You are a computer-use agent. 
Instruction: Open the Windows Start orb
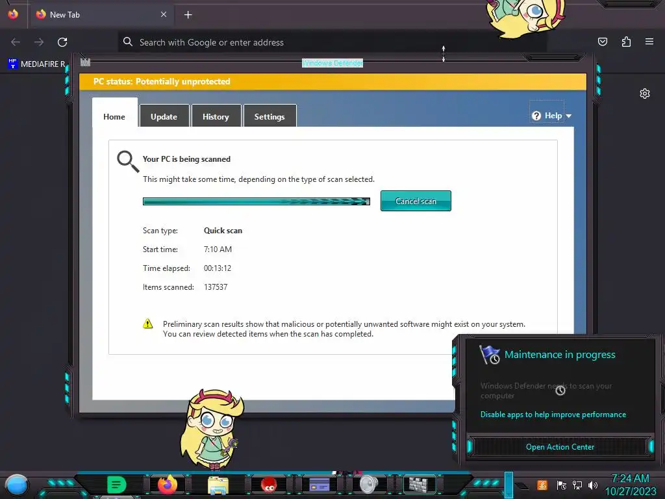[16, 485]
